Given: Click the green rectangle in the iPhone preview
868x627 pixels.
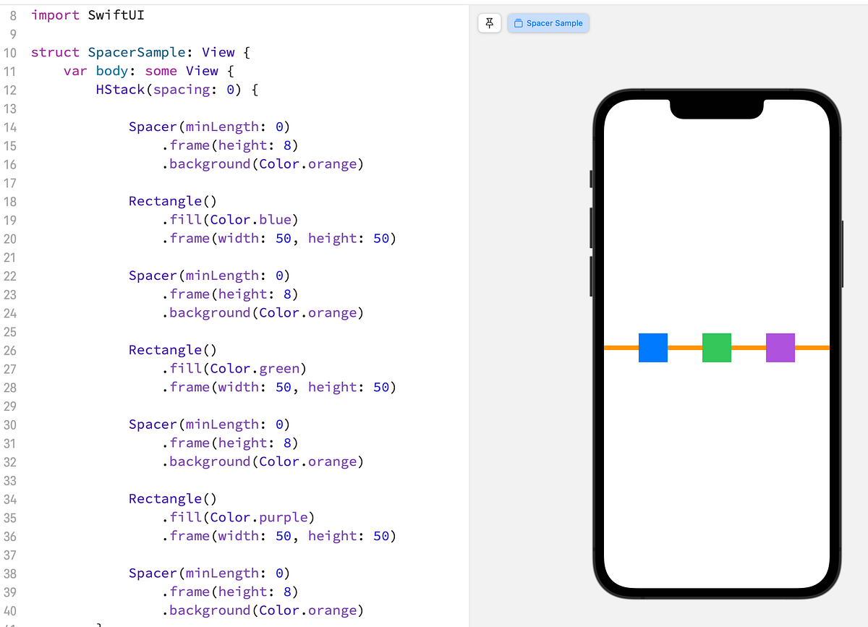Looking at the screenshot, I should [716, 347].
